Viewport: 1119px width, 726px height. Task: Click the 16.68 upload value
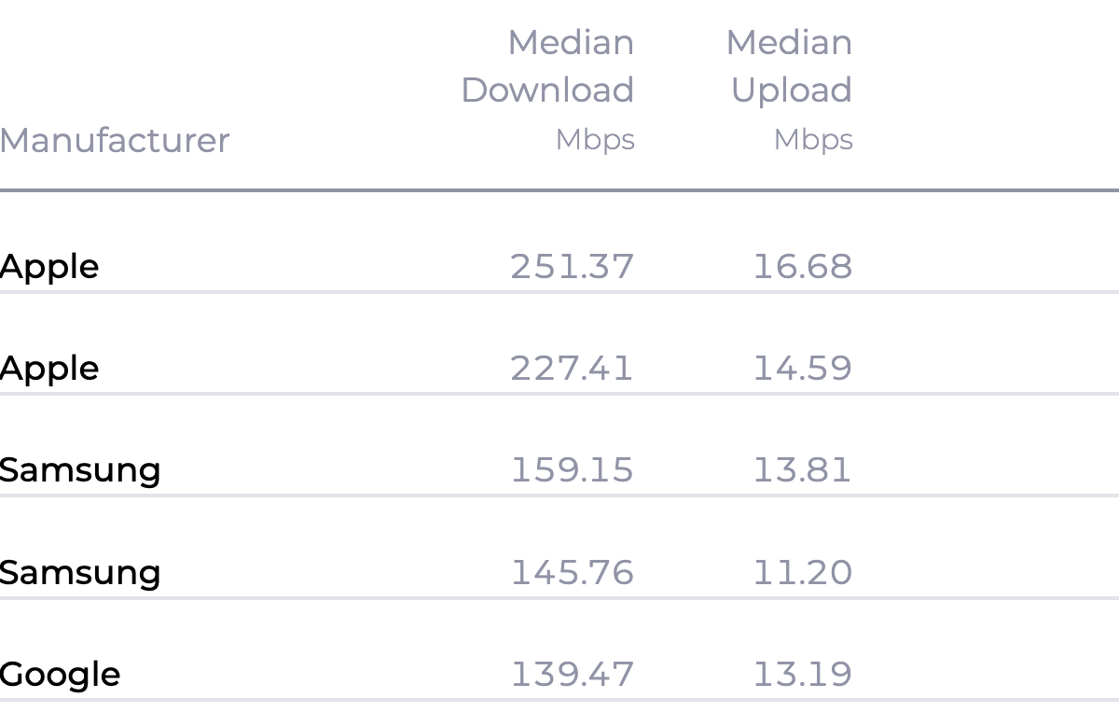(802, 267)
